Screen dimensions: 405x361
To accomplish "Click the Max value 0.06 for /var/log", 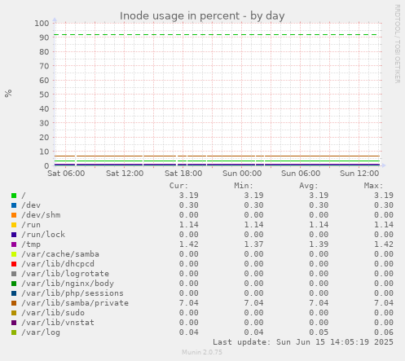I will click(x=384, y=332).
